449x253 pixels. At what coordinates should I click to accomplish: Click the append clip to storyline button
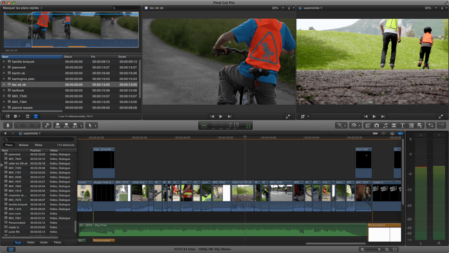75,125
